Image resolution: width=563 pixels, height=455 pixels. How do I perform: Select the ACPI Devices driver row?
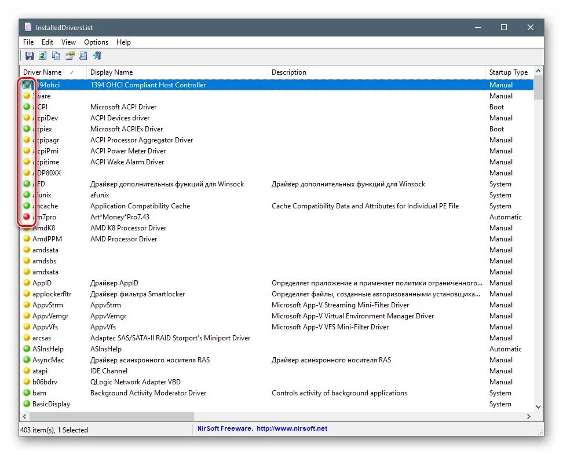click(x=276, y=118)
